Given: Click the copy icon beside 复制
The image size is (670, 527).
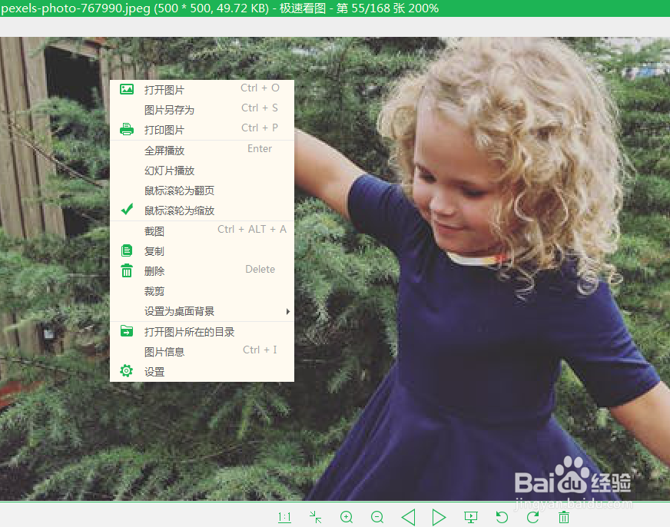Looking at the screenshot, I should [x=127, y=250].
